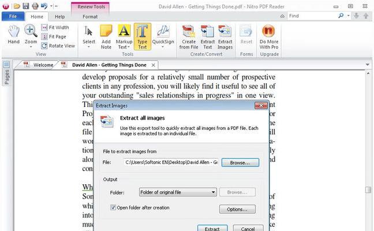This screenshot has width=374, height=231.
Task: Click the Review Tools contextual tab
Action: 91,7
